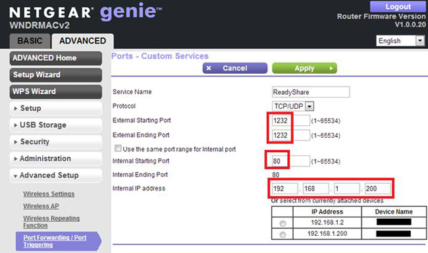The image size is (428, 253).
Task: Click the Ports - Custom Services heading
Action: pyautogui.click(x=160, y=56)
